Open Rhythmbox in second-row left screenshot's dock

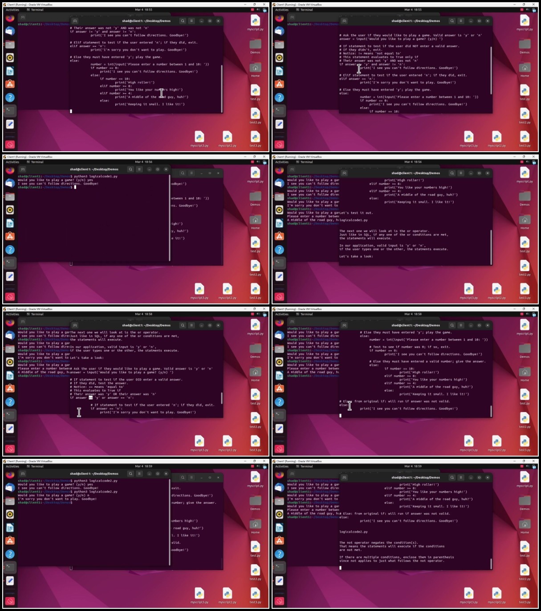(x=10, y=210)
